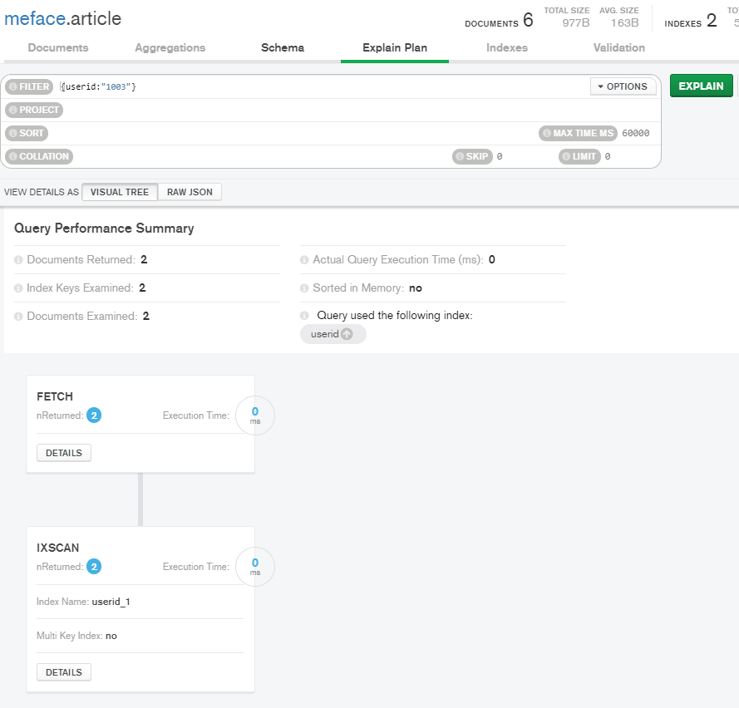
Task: Expand DETAILS of the IXSCAN stage
Action: [64, 672]
